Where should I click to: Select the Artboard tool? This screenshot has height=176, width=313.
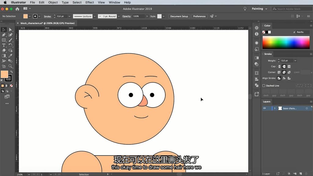pos(4,66)
